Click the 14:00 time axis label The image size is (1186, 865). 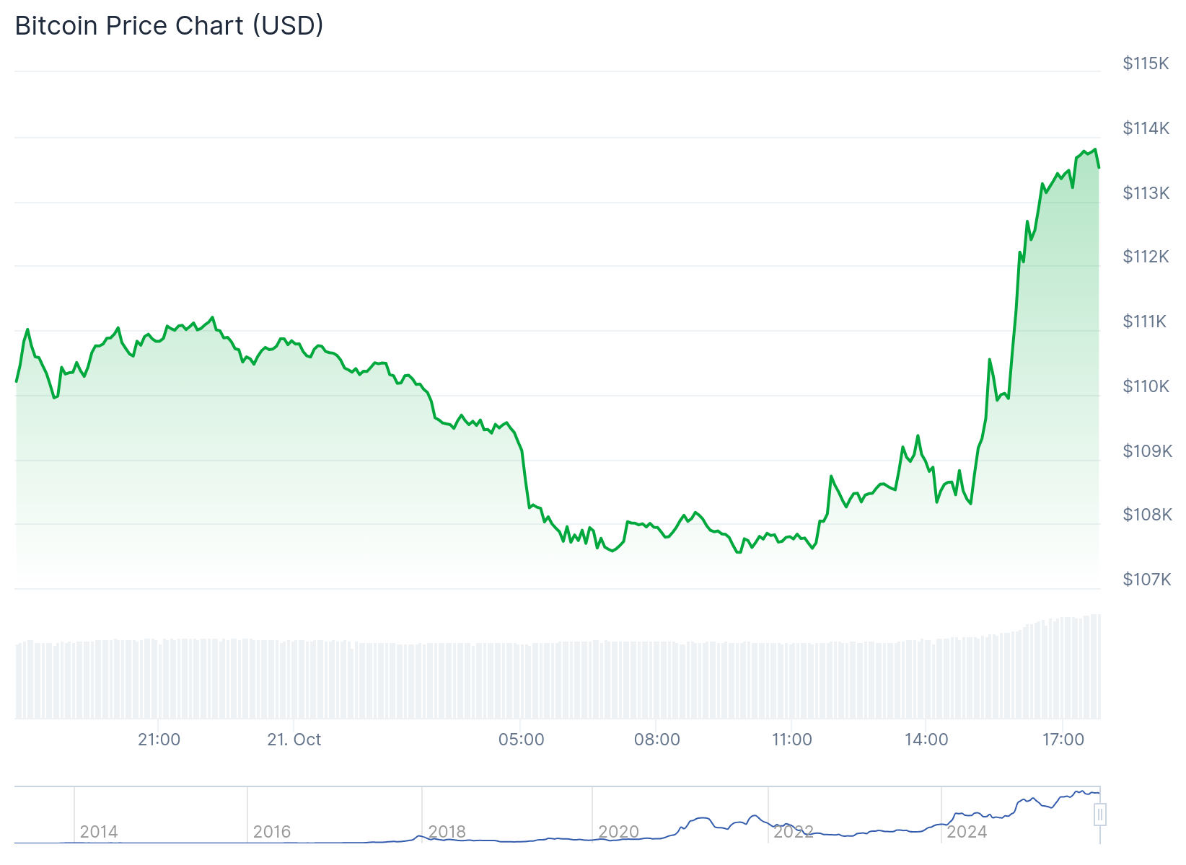[x=926, y=740]
